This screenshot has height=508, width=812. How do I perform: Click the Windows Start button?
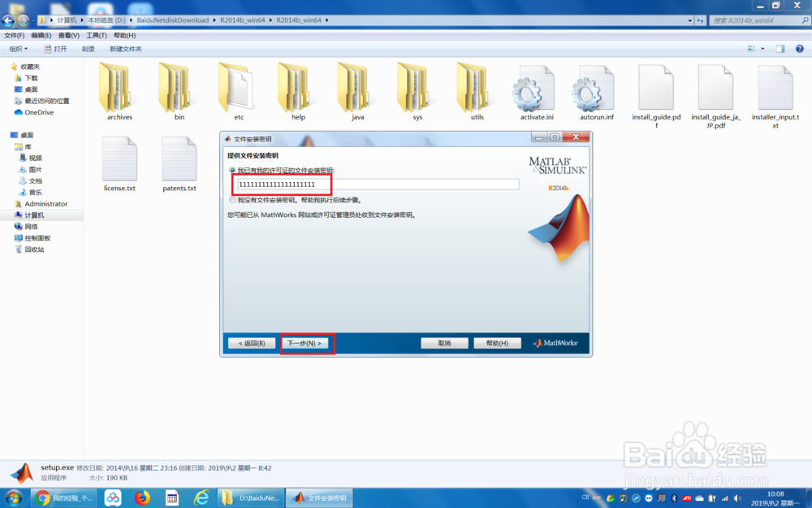[14, 498]
